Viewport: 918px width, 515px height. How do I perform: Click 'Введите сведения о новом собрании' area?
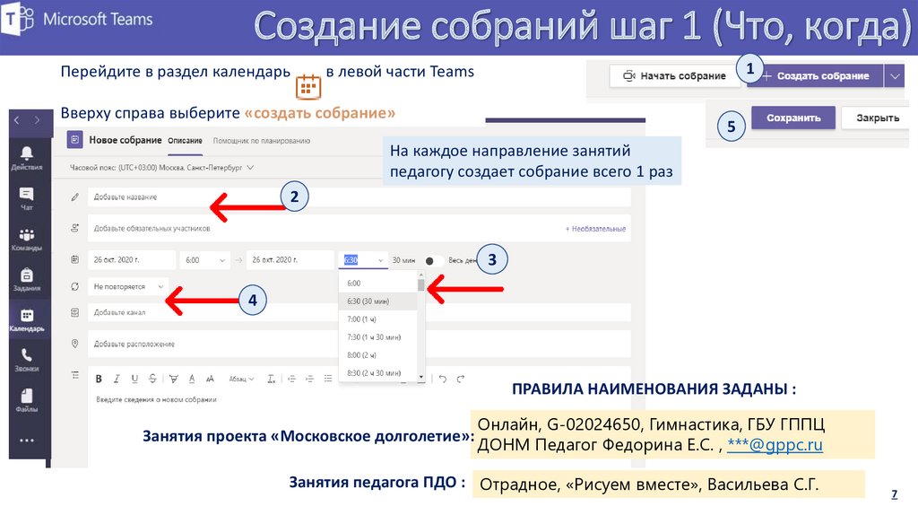point(156,399)
